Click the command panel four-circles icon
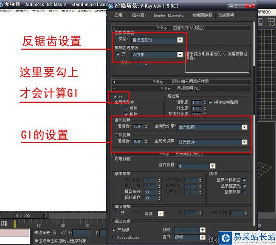The width and height of the screenshot is (276, 245). click(x=271, y=23)
